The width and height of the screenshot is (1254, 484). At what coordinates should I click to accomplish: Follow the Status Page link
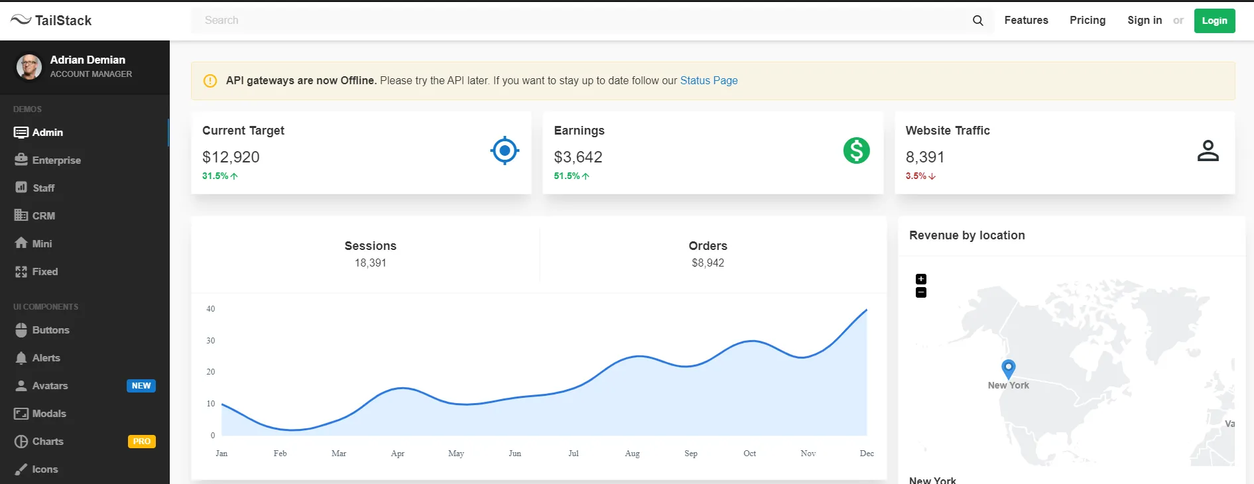tap(708, 81)
